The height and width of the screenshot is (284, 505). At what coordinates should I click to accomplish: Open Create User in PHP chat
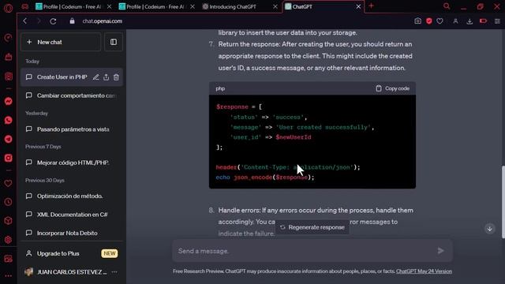click(62, 77)
